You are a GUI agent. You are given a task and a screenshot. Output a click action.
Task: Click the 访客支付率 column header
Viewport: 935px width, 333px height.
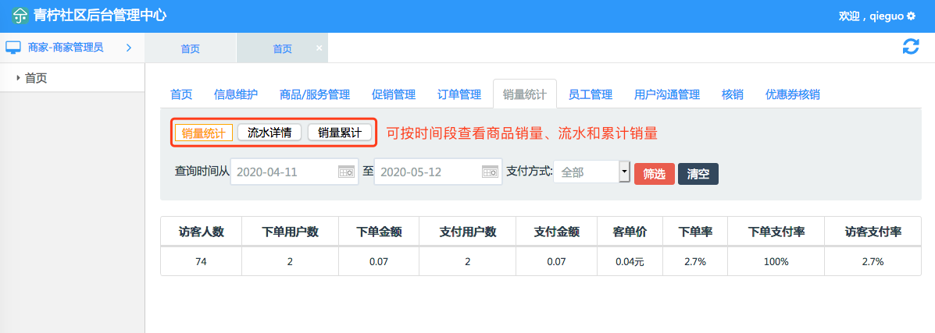873,232
